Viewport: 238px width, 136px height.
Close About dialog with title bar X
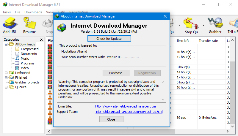(x=165, y=16)
